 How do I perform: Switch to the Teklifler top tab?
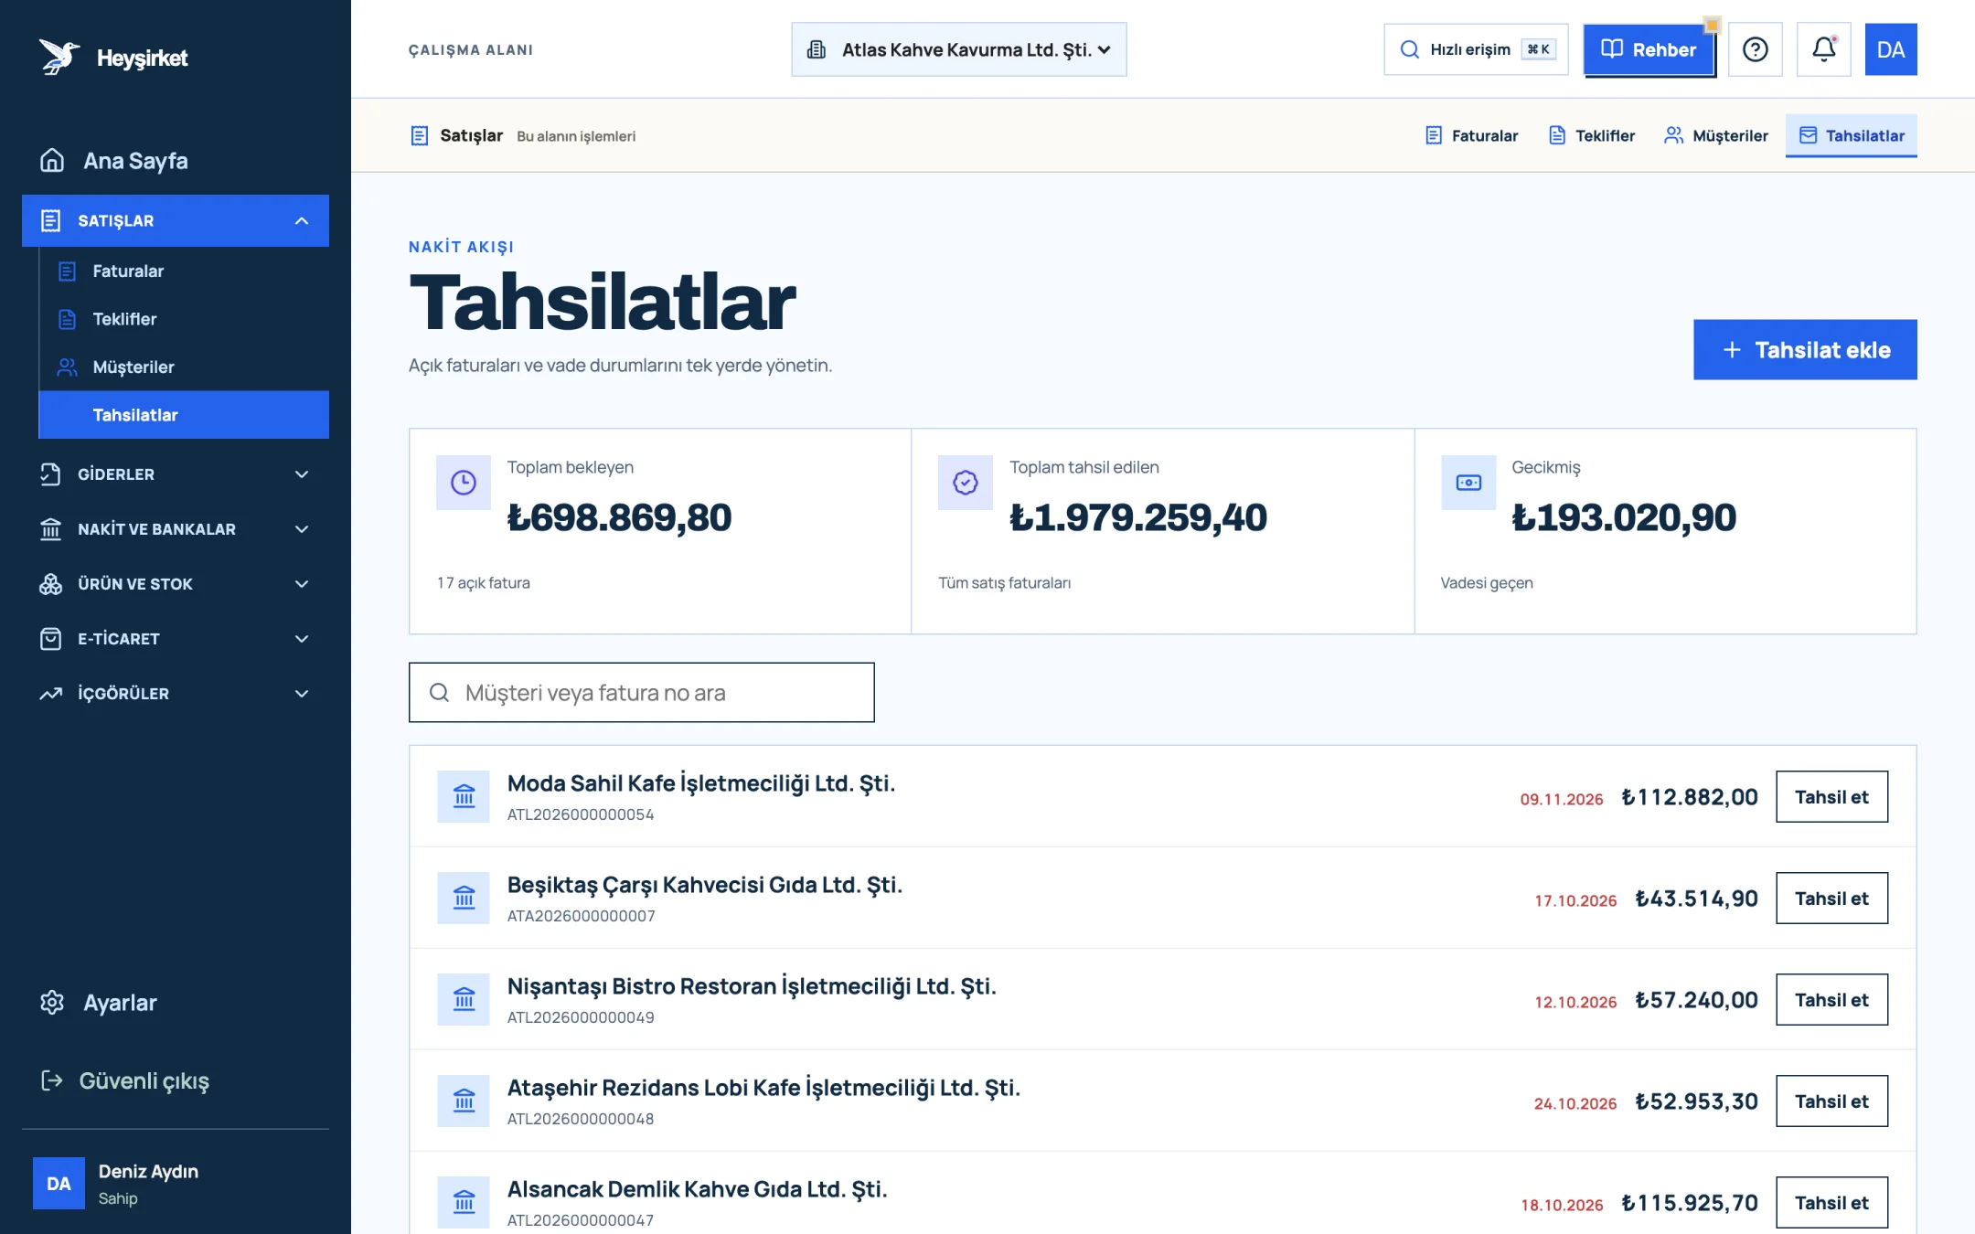click(x=1591, y=136)
